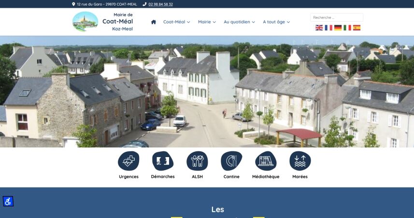Viewport: 414px width, 218px height.
Task: Call the phone number 02 98 84 58 32
Action: (x=160, y=4)
